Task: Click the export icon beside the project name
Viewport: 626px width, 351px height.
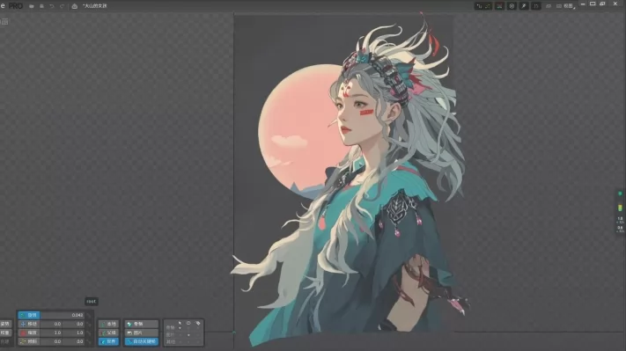Action: (x=75, y=6)
